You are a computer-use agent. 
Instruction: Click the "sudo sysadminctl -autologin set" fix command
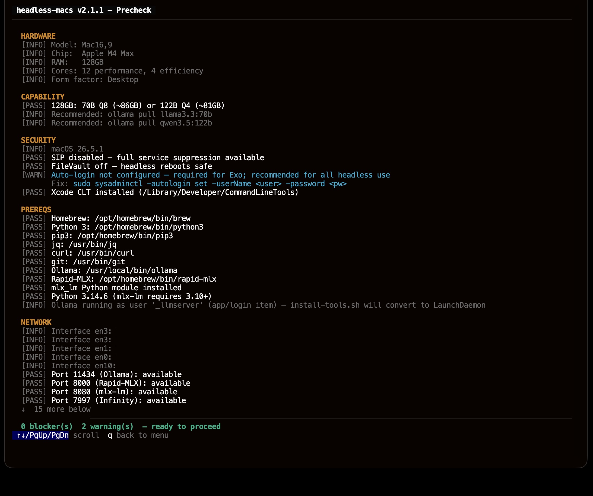210,184
